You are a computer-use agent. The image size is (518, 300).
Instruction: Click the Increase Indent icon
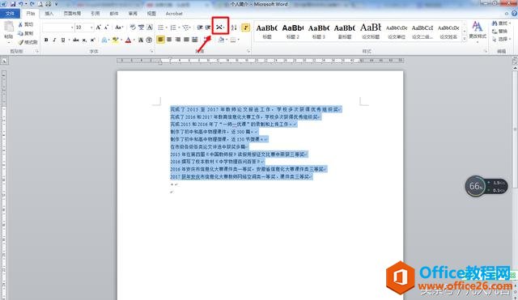click(207, 27)
